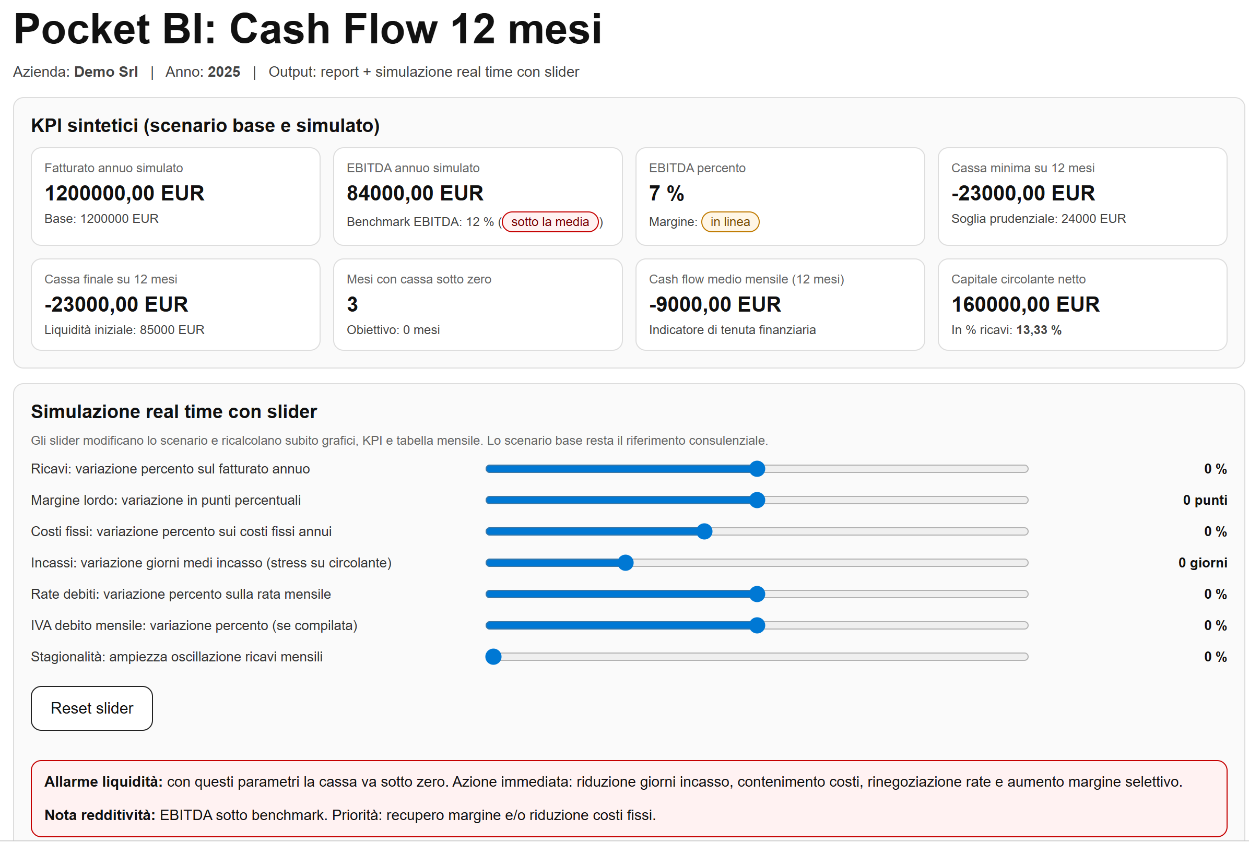This screenshot has width=1249, height=842.
Task: Click the Incassi giorni medi slider handle
Action: tap(625, 563)
